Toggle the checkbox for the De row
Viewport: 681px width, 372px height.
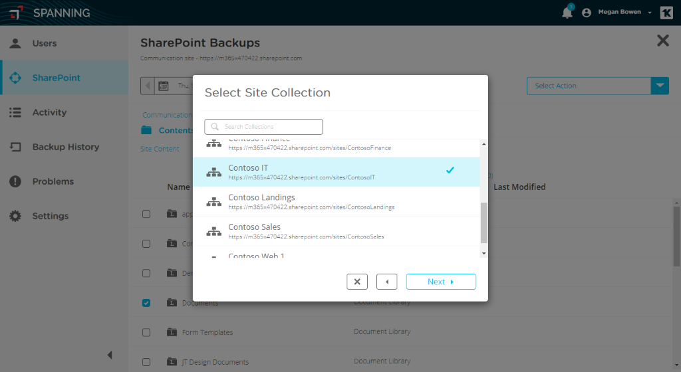tap(146, 273)
